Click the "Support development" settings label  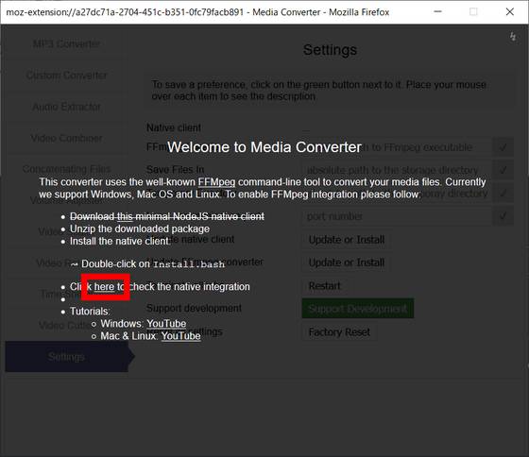194,308
